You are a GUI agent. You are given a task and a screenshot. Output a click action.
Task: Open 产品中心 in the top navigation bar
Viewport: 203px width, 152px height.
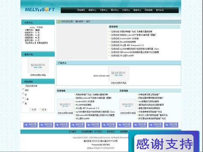[126, 10]
